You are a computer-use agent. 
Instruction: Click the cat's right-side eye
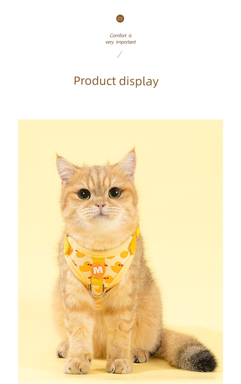pyautogui.click(x=115, y=193)
